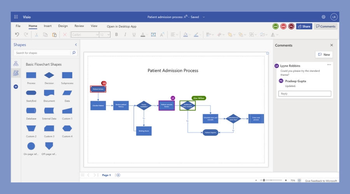The height and width of the screenshot is (194, 350).
Task: Apply the shape fill color
Action: 185,35
